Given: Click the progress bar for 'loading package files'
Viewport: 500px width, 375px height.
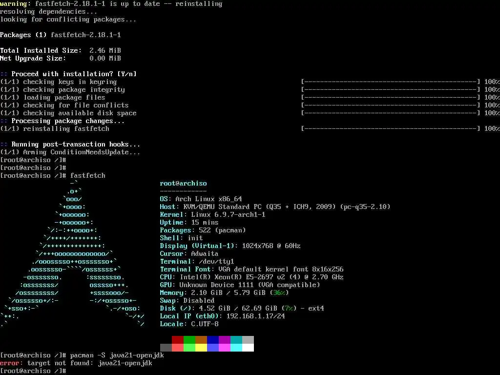Looking at the screenshot, I should coord(391,98).
